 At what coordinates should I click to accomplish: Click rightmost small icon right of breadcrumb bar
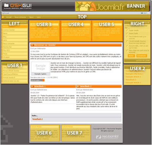click(x=148, y=13)
